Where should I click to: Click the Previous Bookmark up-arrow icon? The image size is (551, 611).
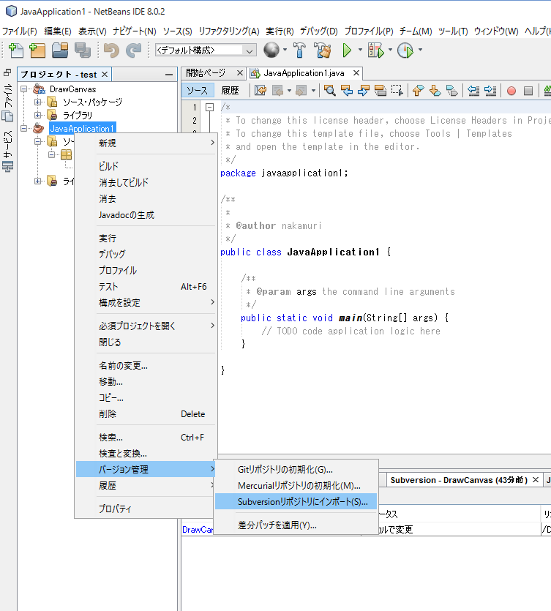click(x=418, y=91)
